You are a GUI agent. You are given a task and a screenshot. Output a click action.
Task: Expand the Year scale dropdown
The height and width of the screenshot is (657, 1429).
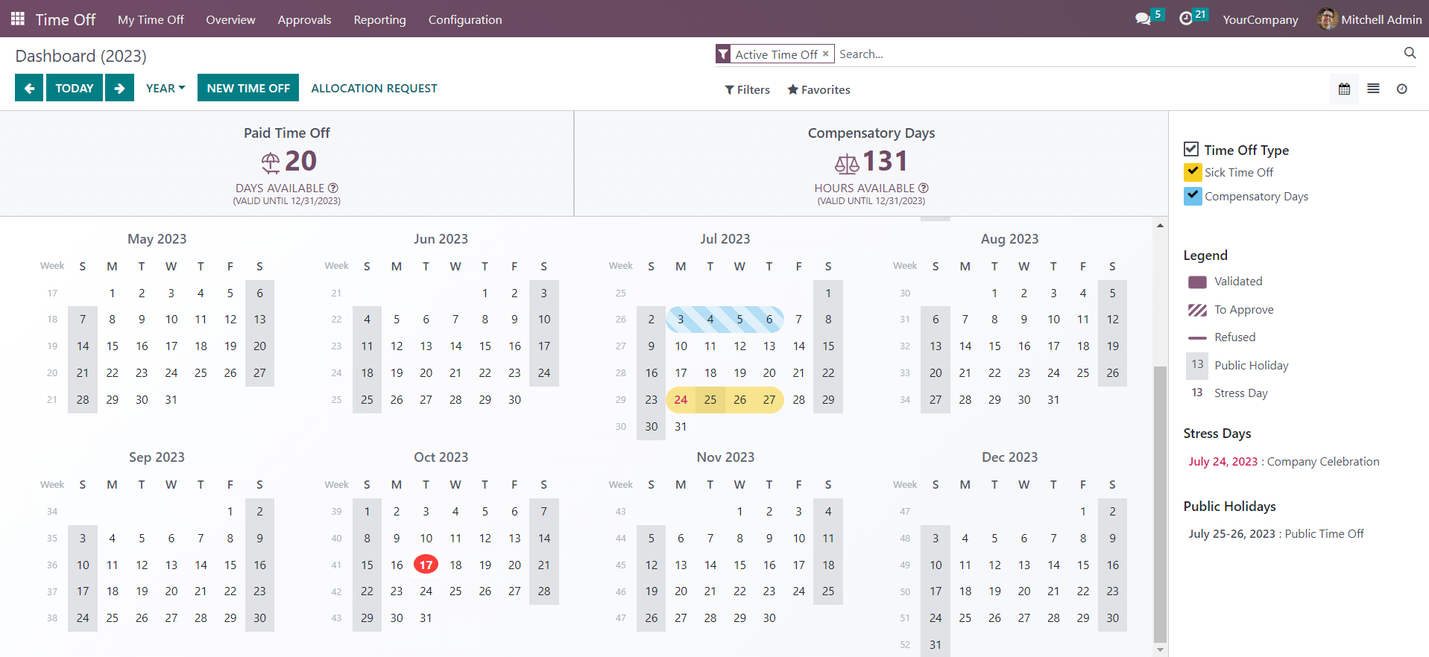(165, 88)
